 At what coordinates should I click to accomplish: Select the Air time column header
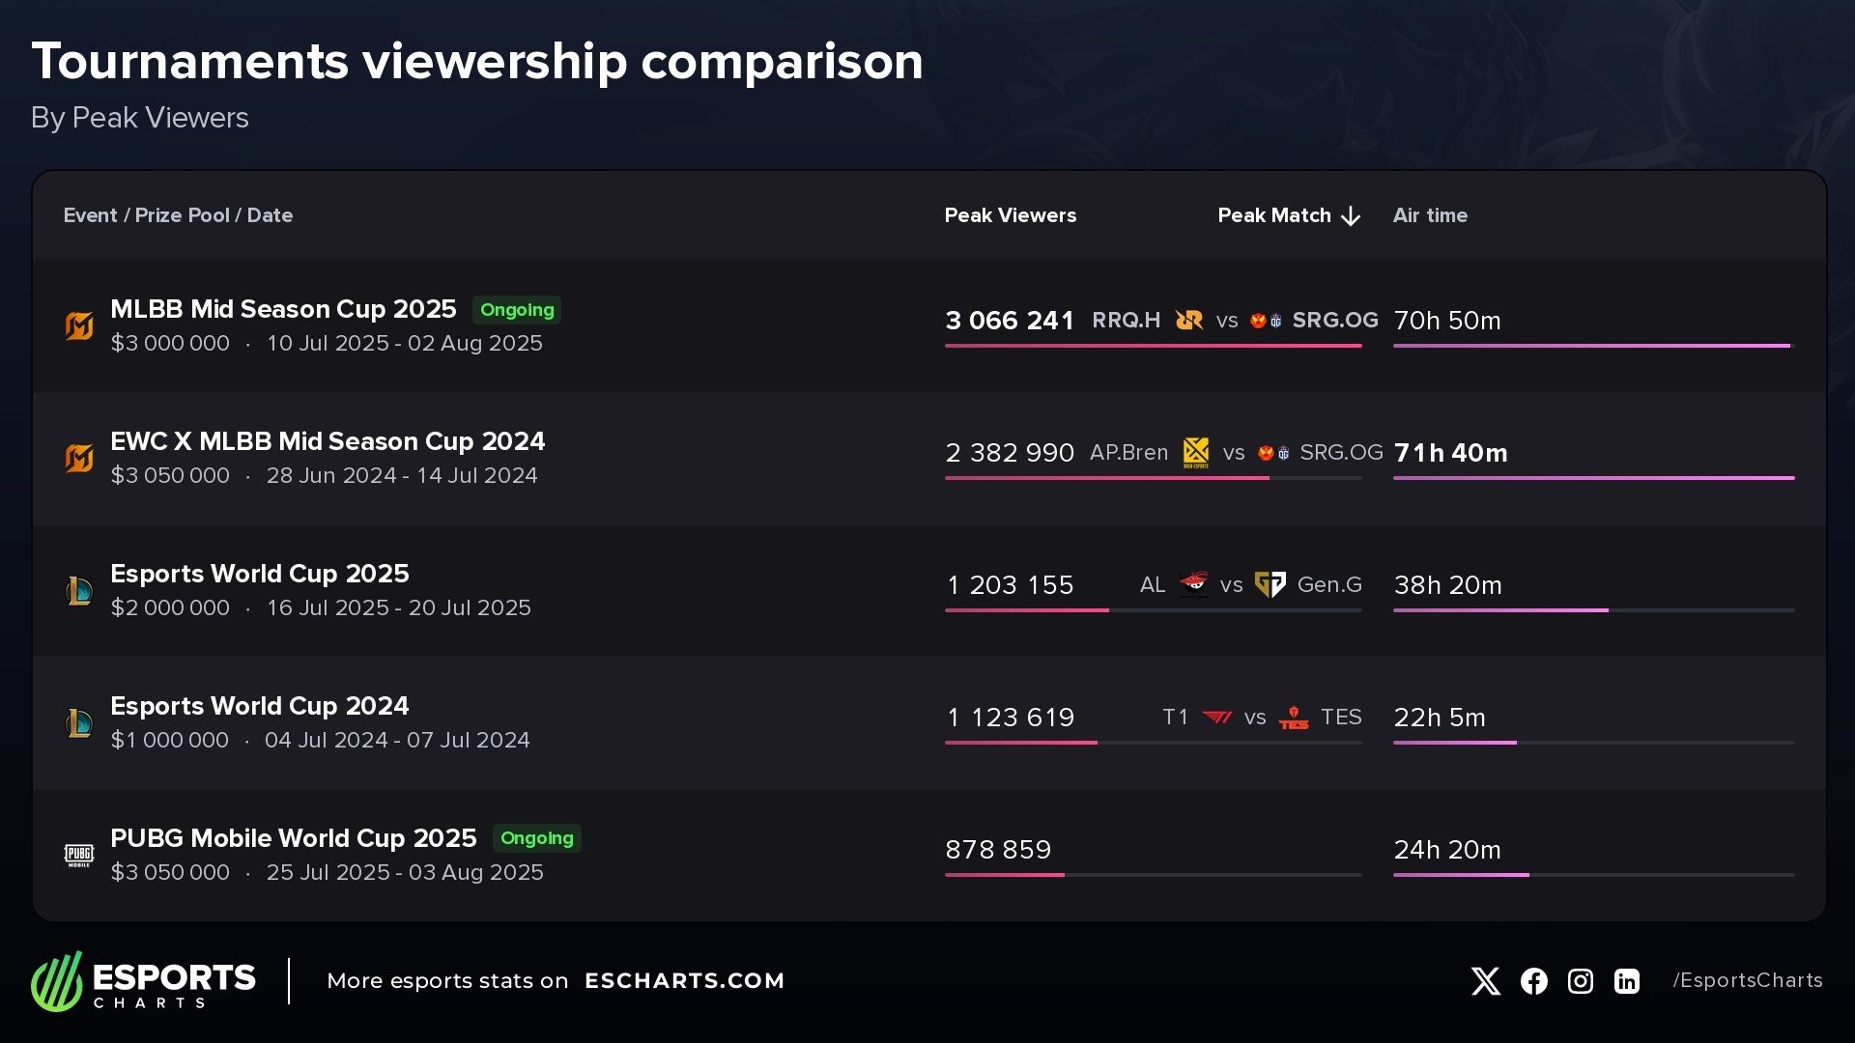click(x=1430, y=215)
